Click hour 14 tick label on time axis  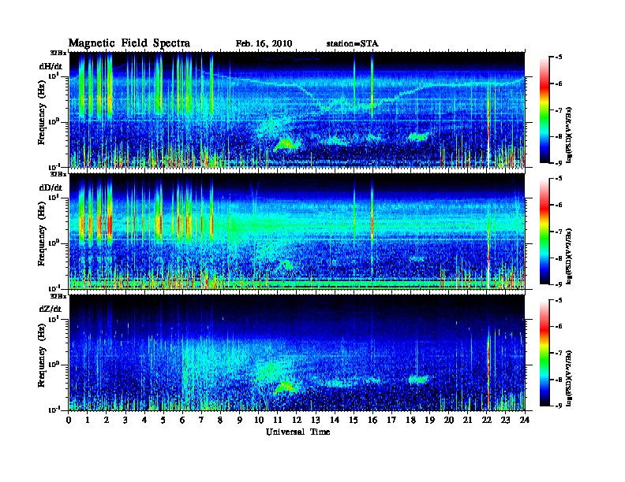[x=335, y=420]
